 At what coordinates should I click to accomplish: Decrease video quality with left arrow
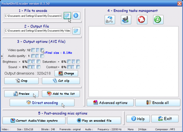33,50
